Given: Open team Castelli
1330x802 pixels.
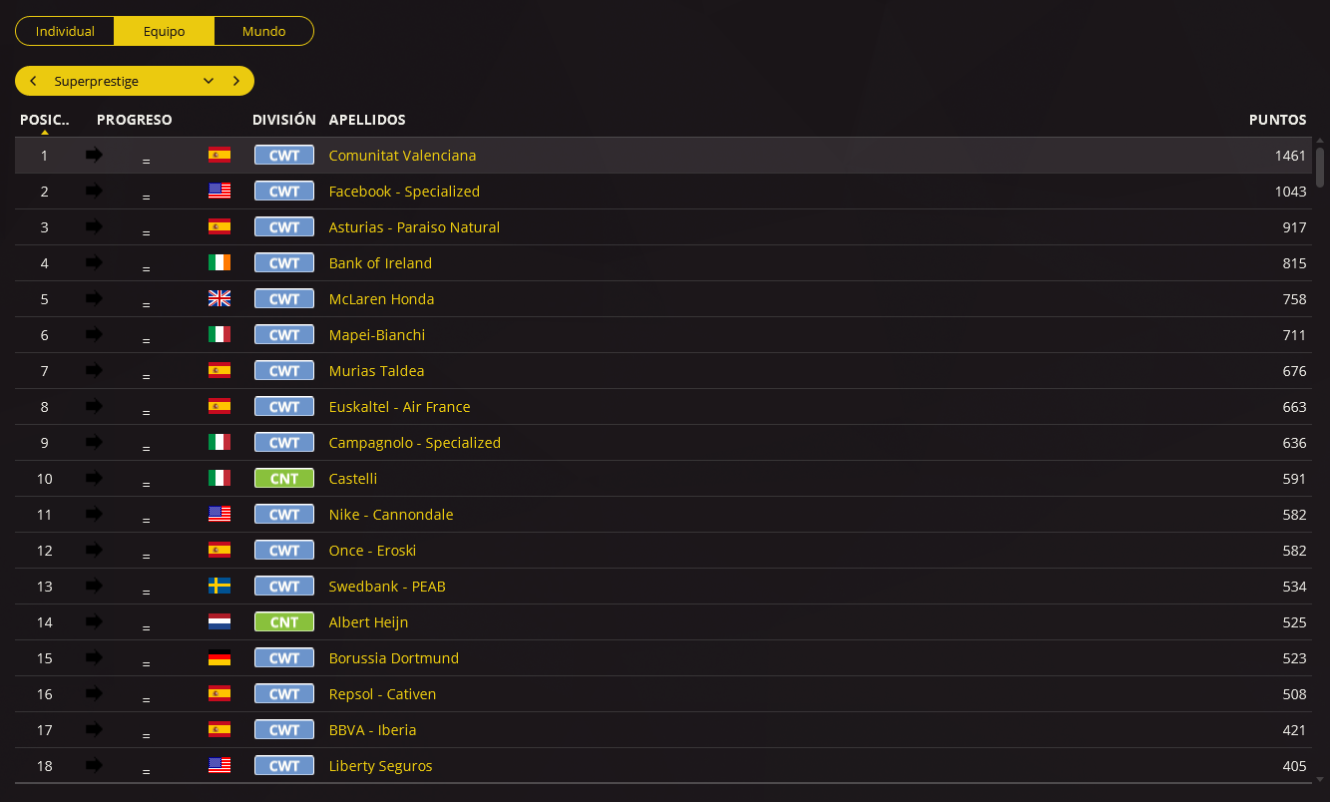Looking at the screenshot, I should (353, 479).
